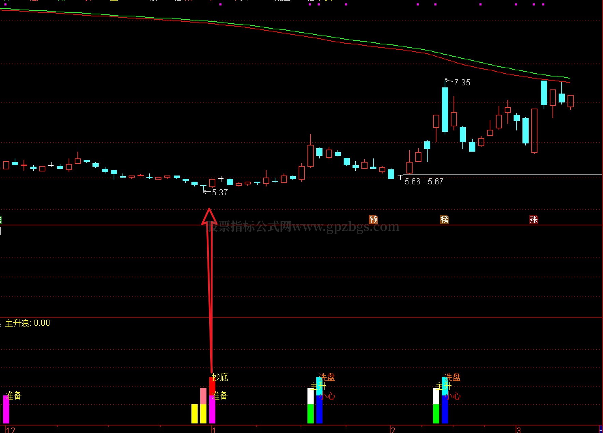Click the first green indicator bar
Image resolution: width=603 pixels, height=433 pixels.
[311, 414]
